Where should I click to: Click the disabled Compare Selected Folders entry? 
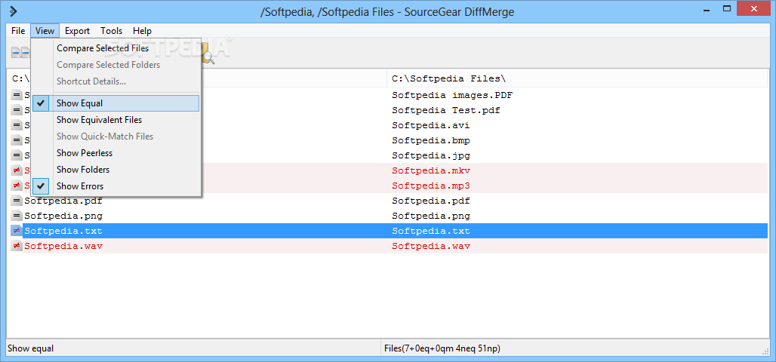coord(115,65)
